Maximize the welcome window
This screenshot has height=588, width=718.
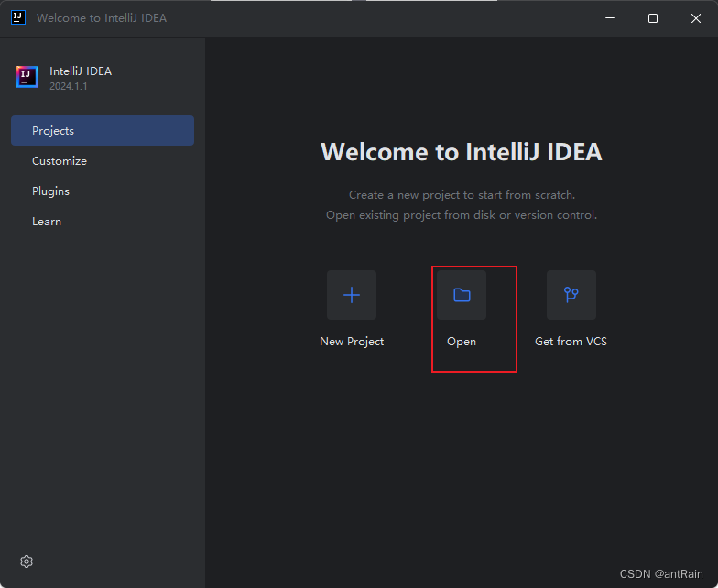tap(653, 18)
